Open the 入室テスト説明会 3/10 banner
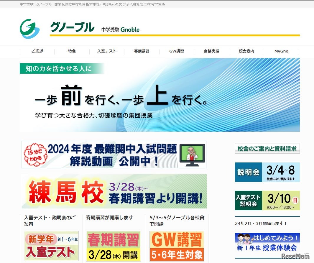Image resolution: width=314 pixels, height=263 pixels. (x=267, y=200)
